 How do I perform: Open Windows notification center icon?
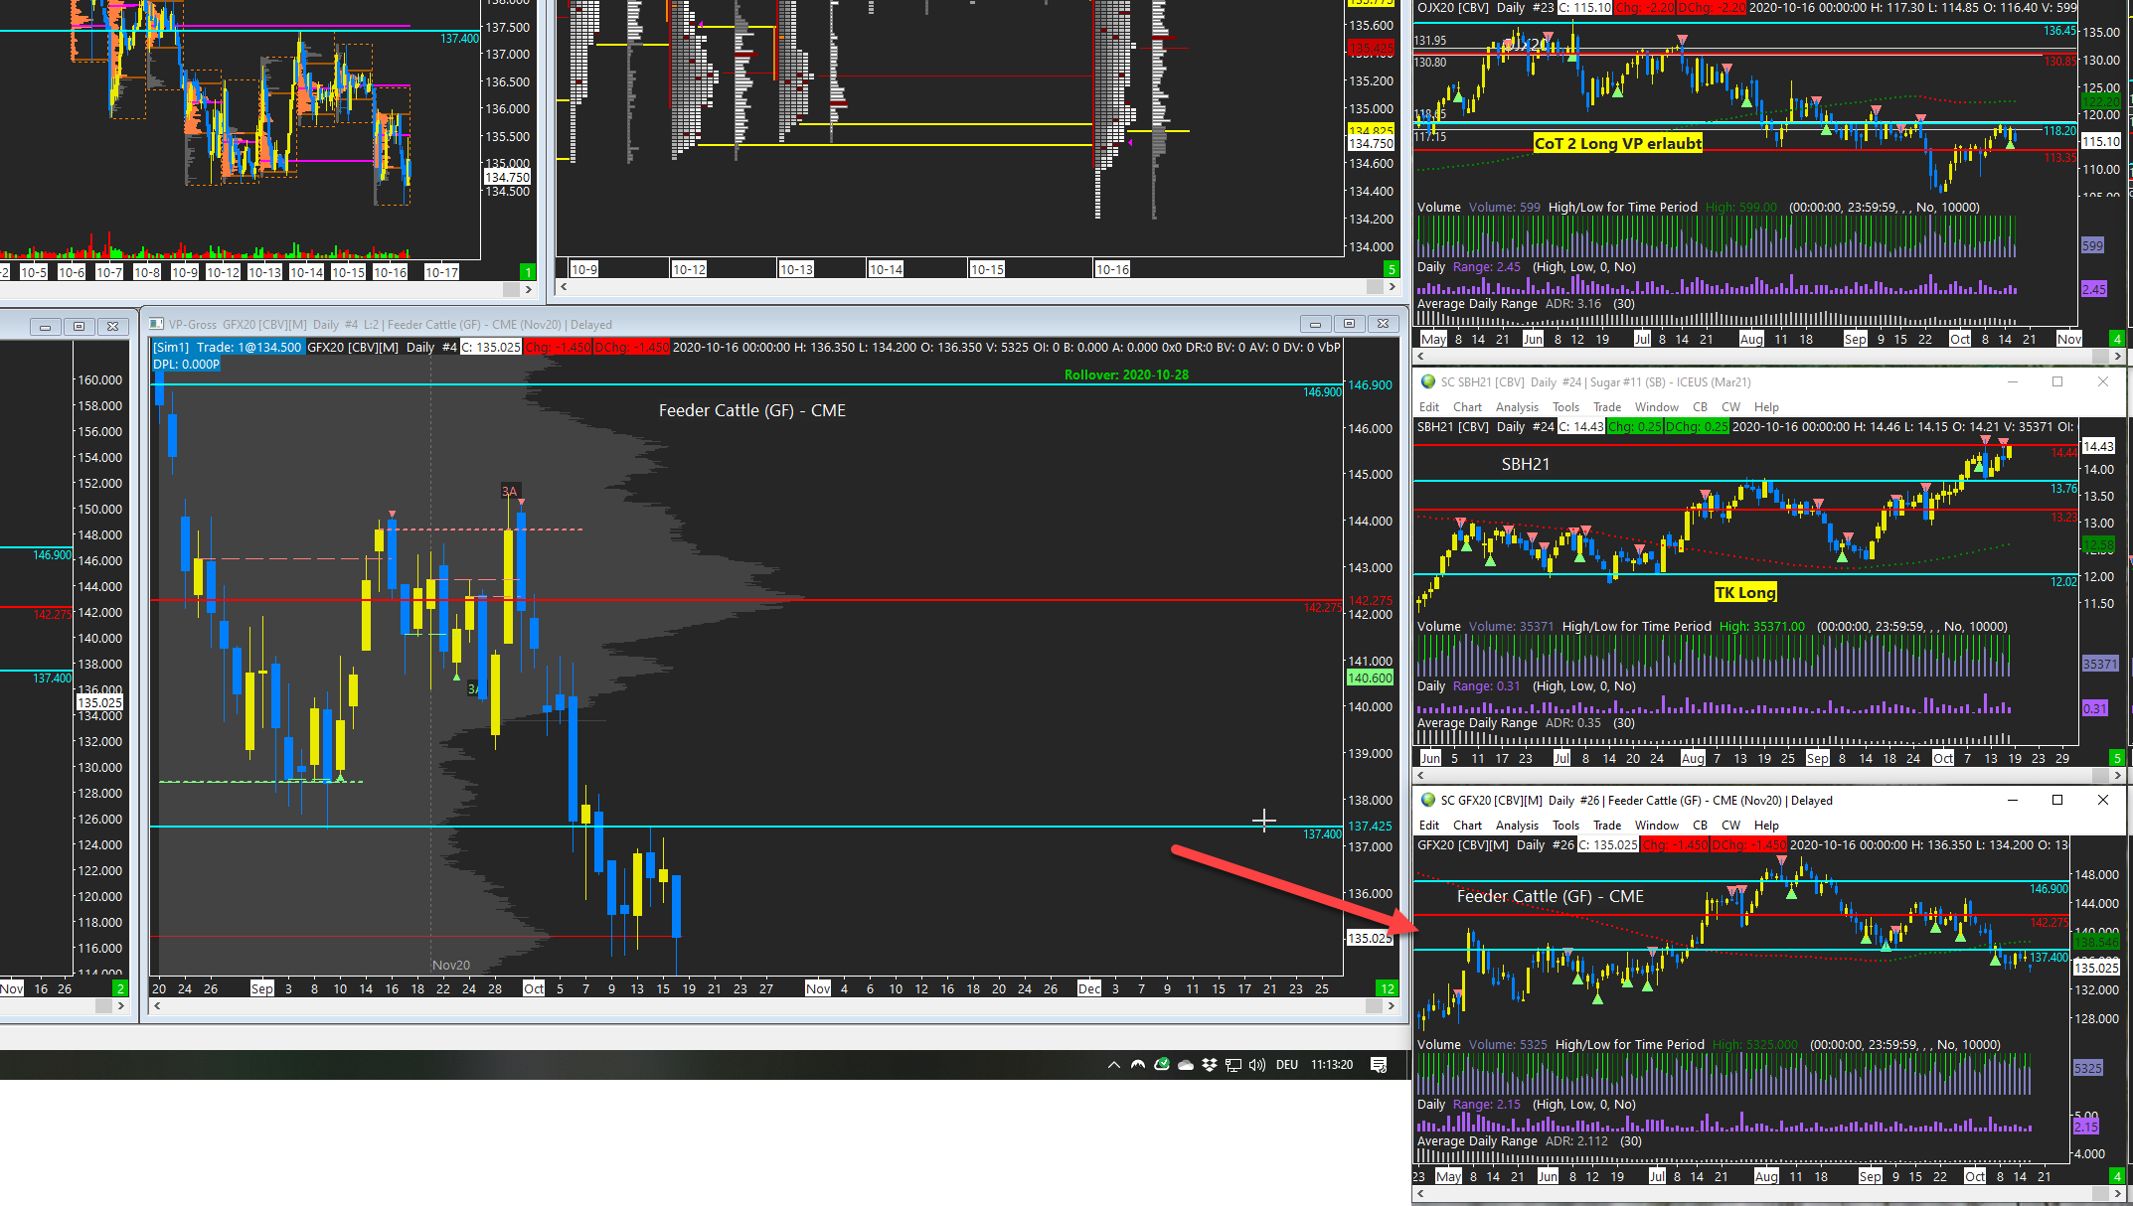pos(1379,1065)
